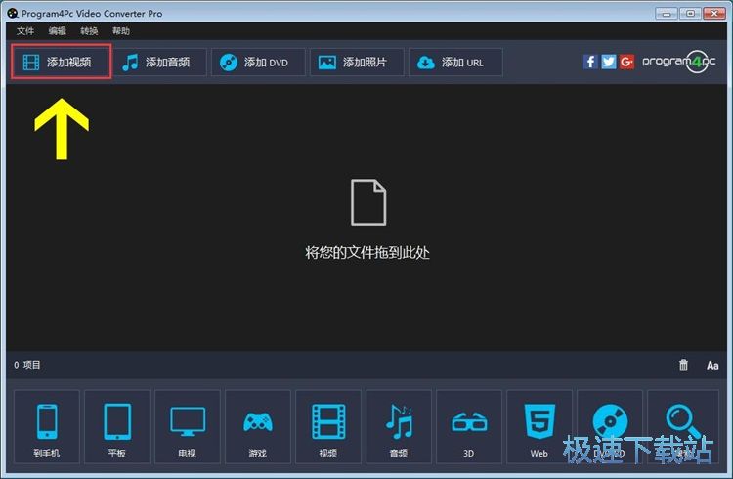
Task: Open the 转换 (Convert) menu
Action: [89, 31]
